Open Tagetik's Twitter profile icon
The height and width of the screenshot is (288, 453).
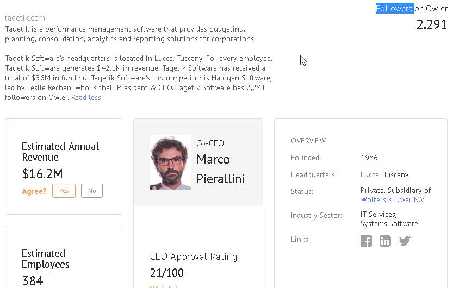(x=404, y=241)
